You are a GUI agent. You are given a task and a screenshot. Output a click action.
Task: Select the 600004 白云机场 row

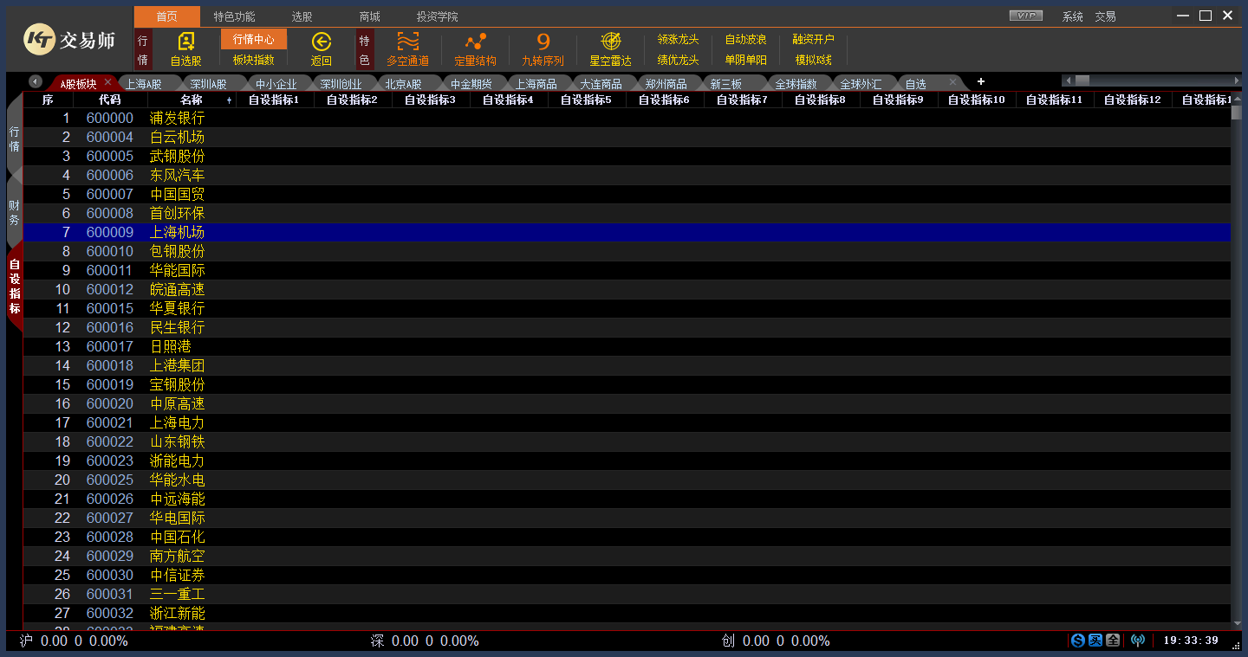tap(627, 138)
